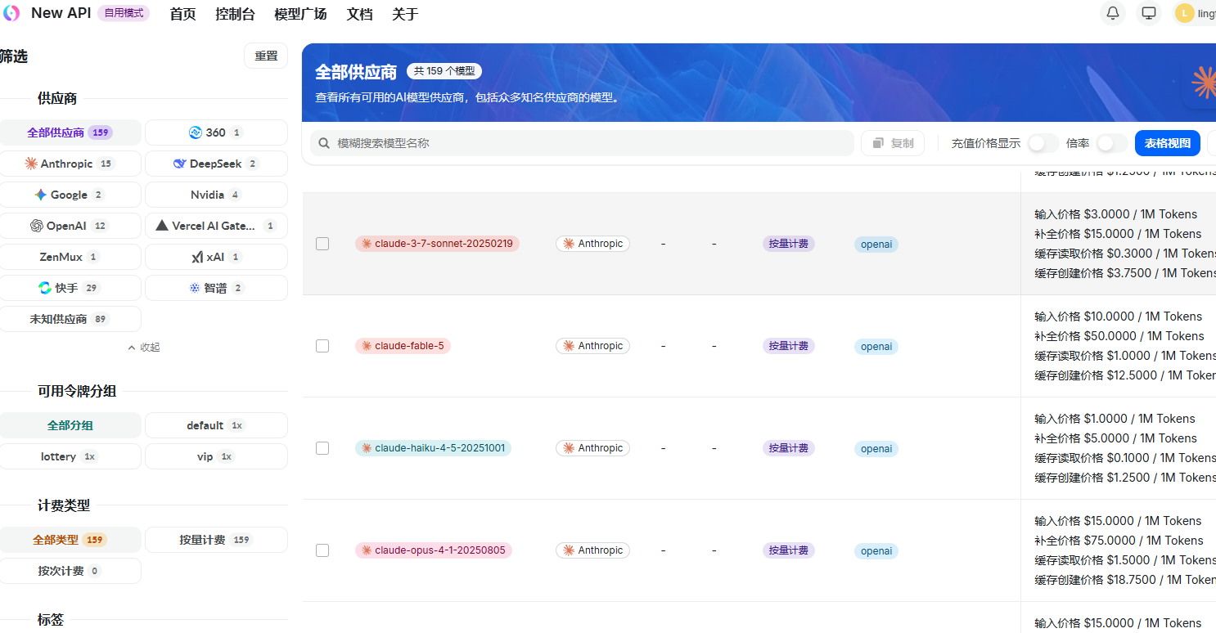Viewport: 1216px width, 633px height.
Task: Click the search magnifier icon
Action: [x=324, y=143]
